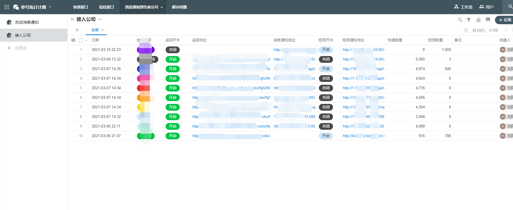513x210 pixels.
Task: Expand the 全部 view dropdown arrow
Action: point(103,30)
